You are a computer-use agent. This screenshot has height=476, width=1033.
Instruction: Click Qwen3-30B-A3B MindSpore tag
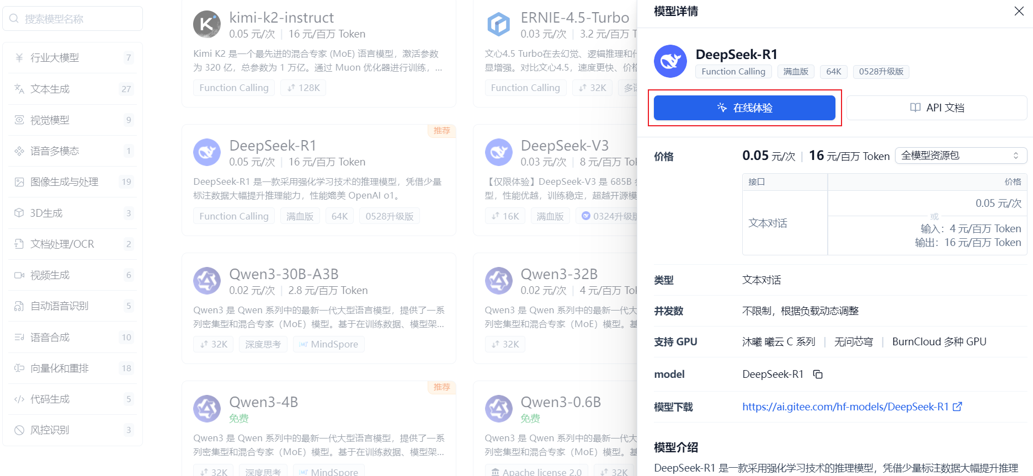[x=328, y=344]
